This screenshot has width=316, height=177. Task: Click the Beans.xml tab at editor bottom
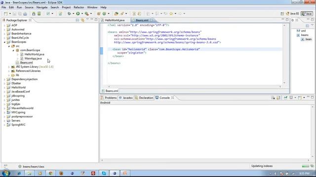(x=110, y=91)
